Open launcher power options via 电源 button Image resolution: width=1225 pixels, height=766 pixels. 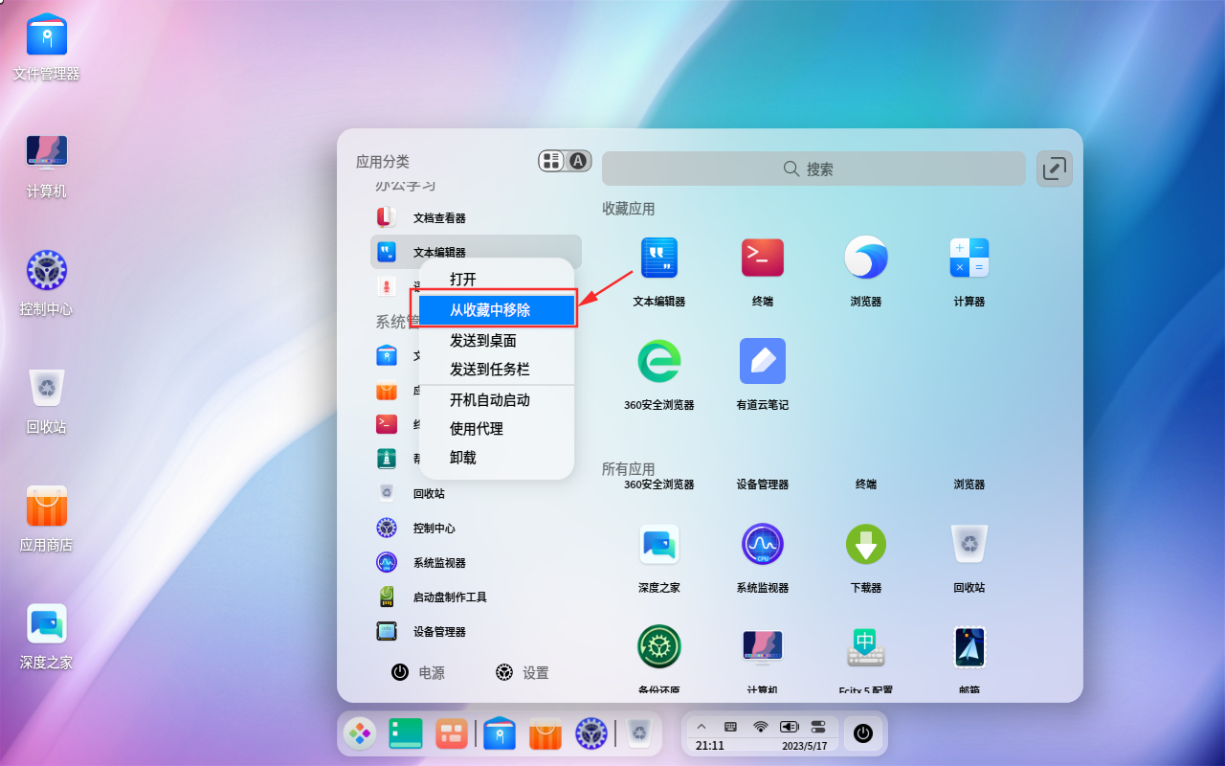418,672
